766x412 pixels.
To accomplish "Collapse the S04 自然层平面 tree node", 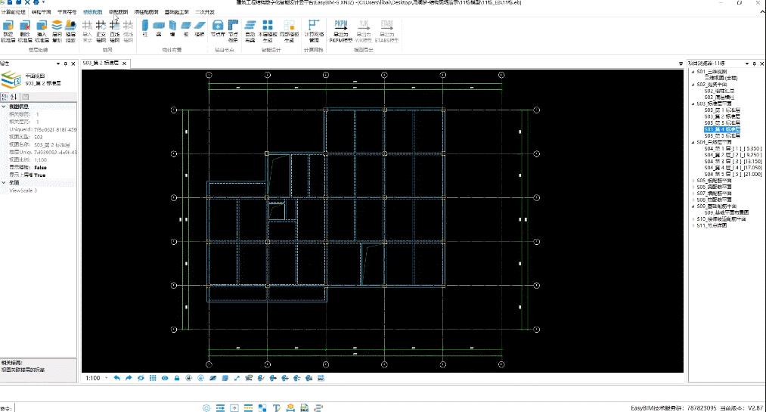I will [x=692, y=141].
